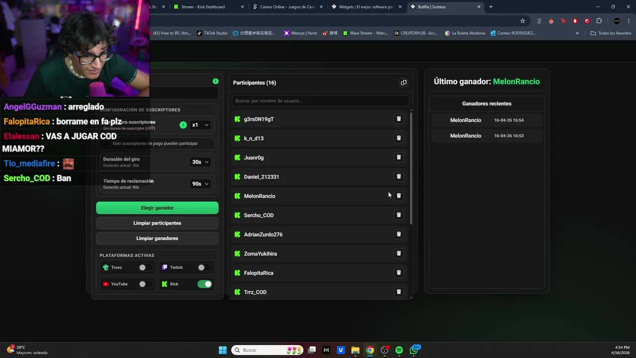Click trash icon next to Daniel_212331
This screenshot has width=636, height=358.
pos(398,177)
